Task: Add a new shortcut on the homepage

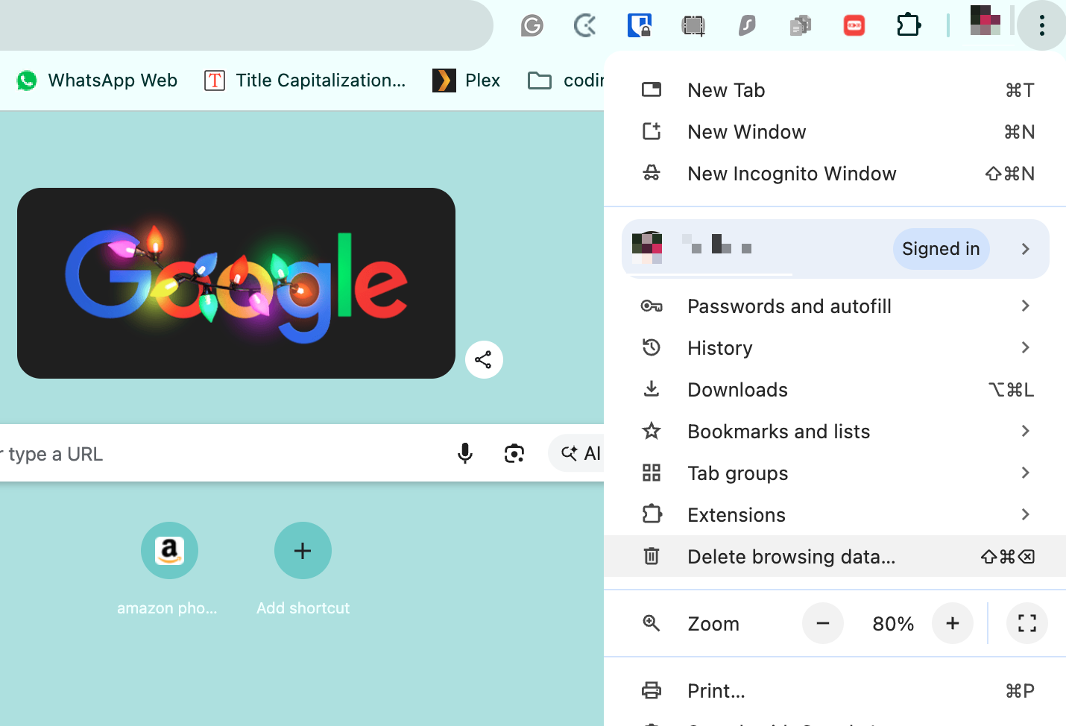Action: tap(303, 550)
